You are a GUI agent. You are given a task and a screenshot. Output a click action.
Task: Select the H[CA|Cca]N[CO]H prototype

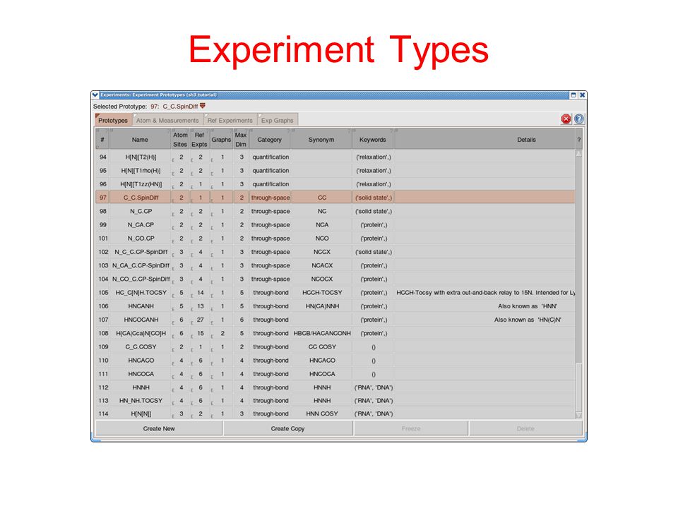141,334
